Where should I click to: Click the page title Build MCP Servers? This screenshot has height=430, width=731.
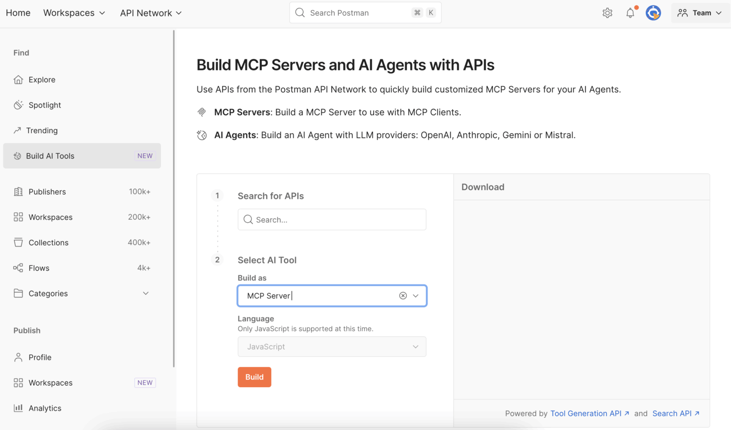click(x=346, y=65)
